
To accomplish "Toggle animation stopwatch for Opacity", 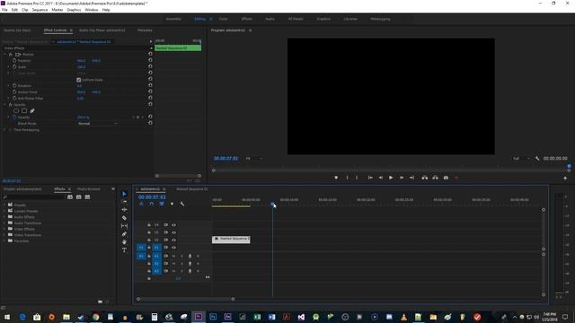I will click(x=14, y=118).
